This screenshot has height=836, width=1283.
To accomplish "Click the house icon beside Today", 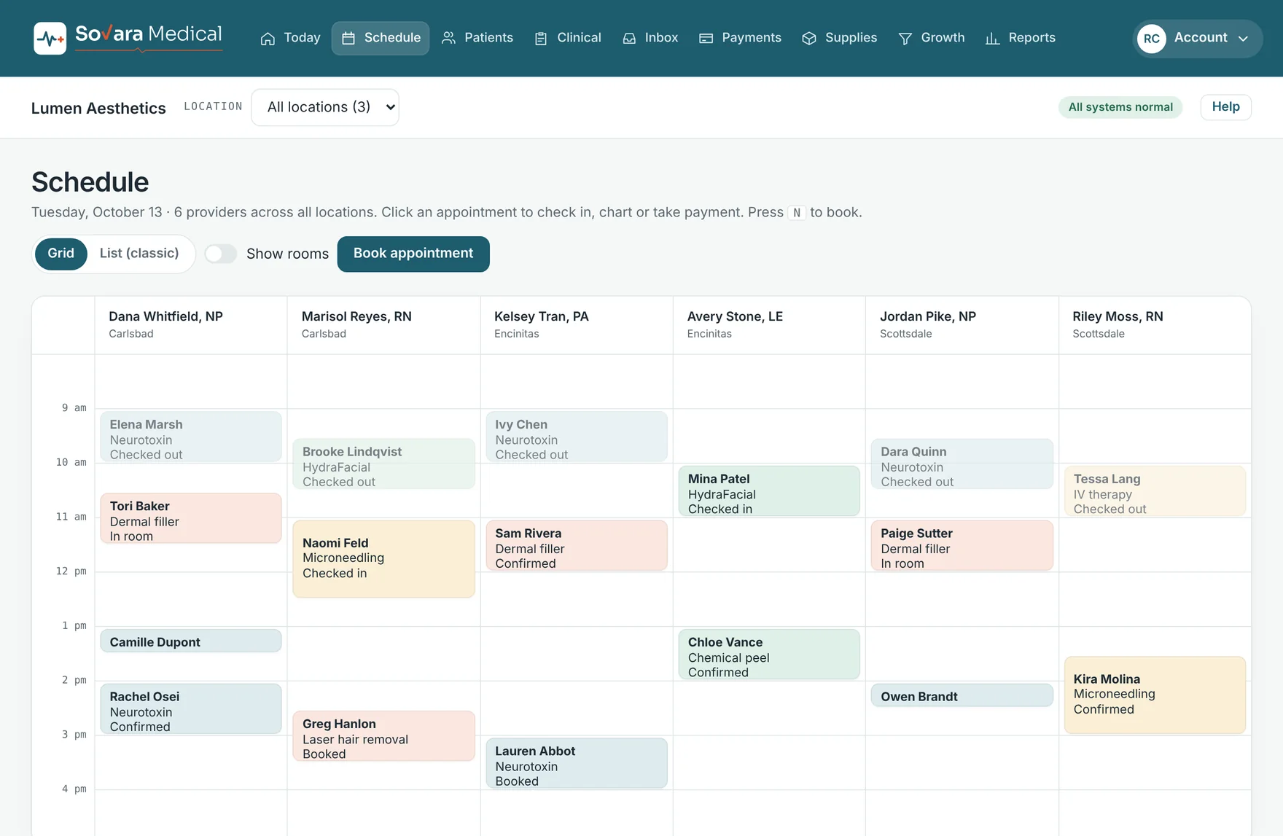I will pyautogui.click(x=268, y=39).
